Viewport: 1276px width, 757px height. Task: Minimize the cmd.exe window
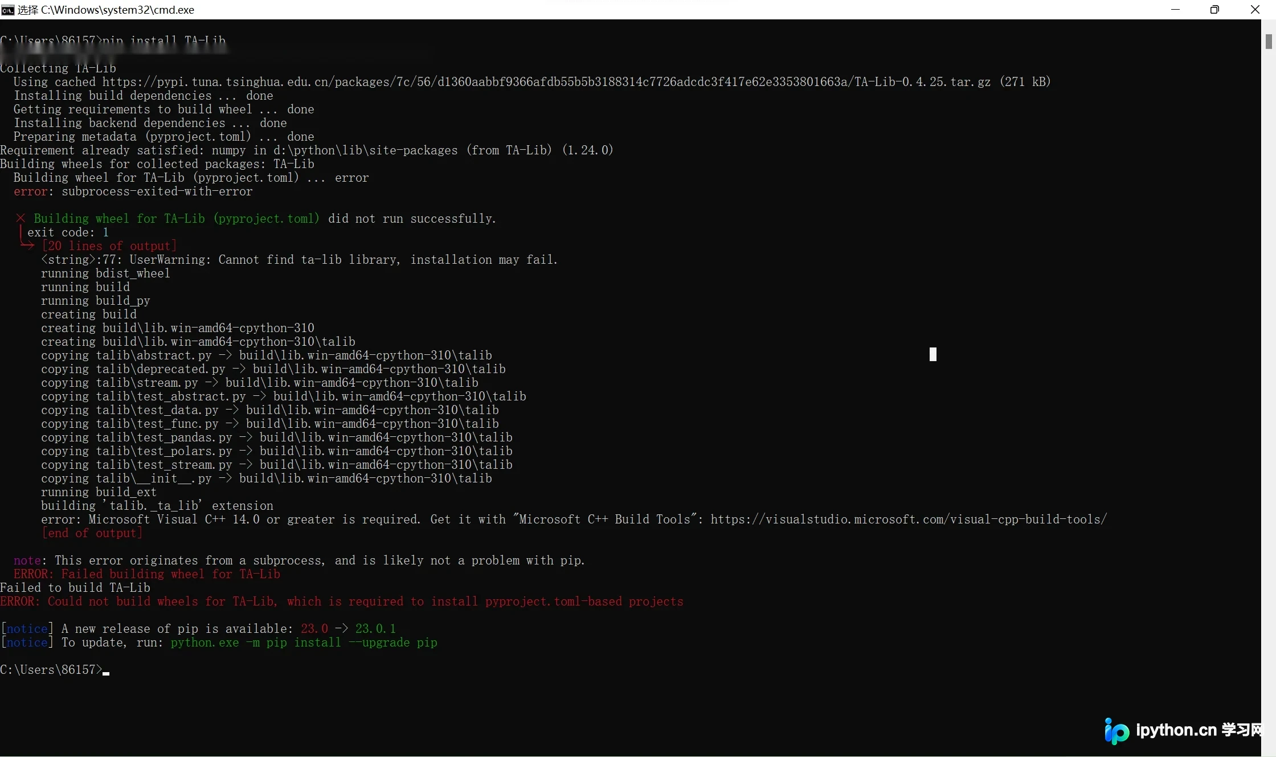1175,10
